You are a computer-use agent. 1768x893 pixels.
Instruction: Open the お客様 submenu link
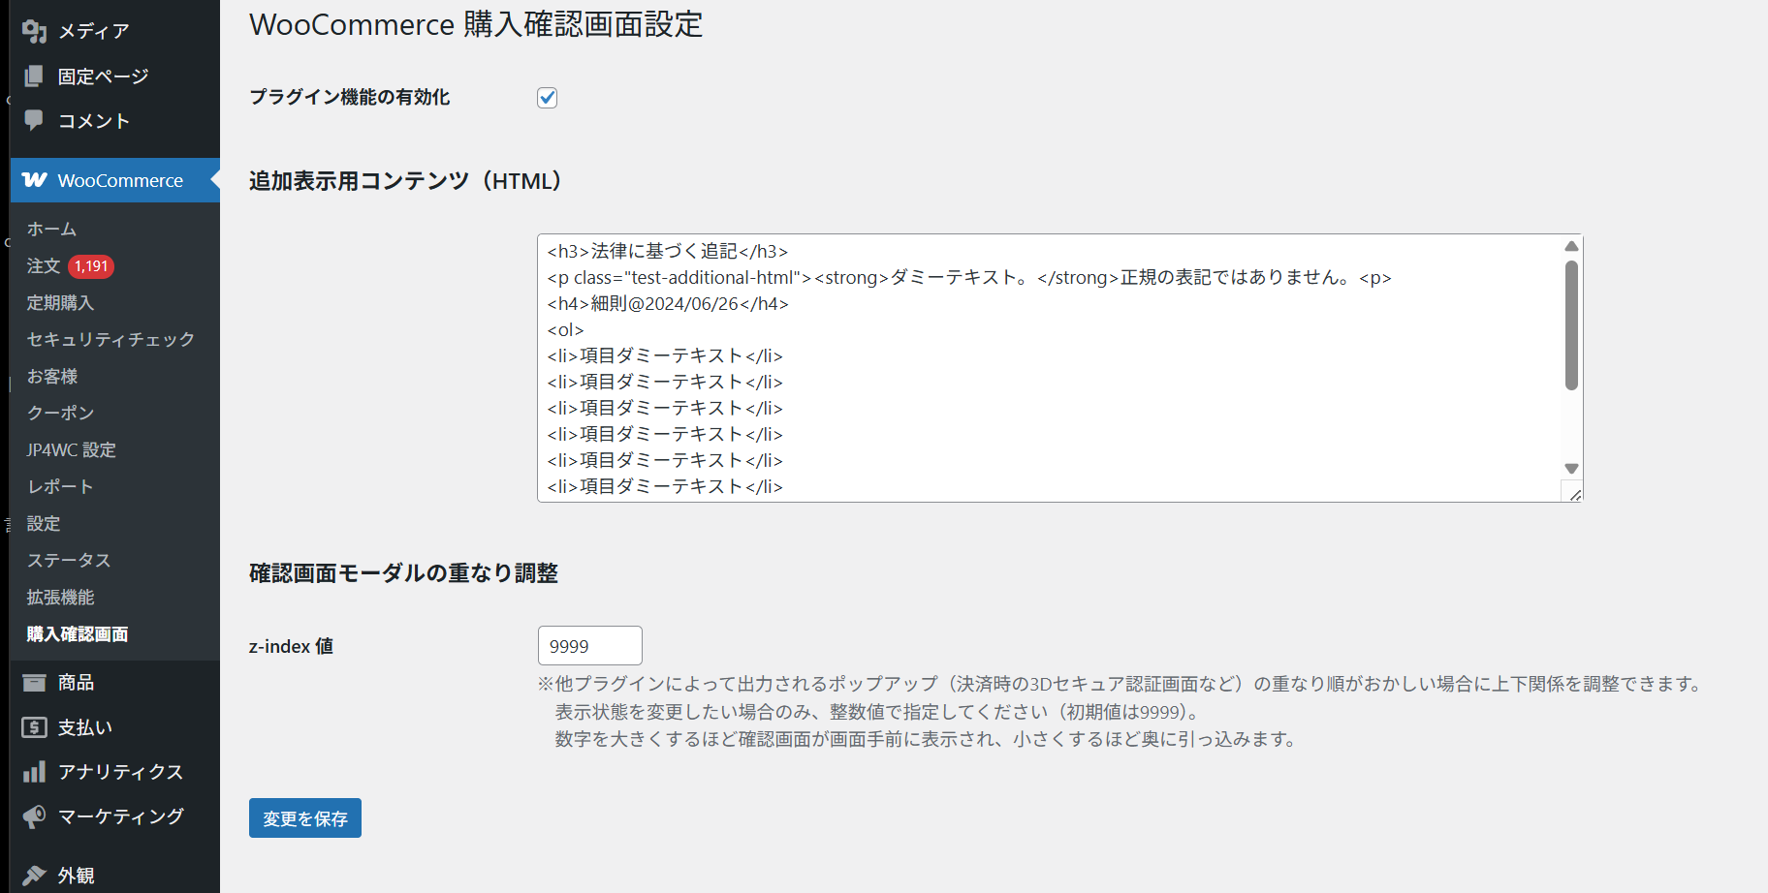[x=52, y=377]
